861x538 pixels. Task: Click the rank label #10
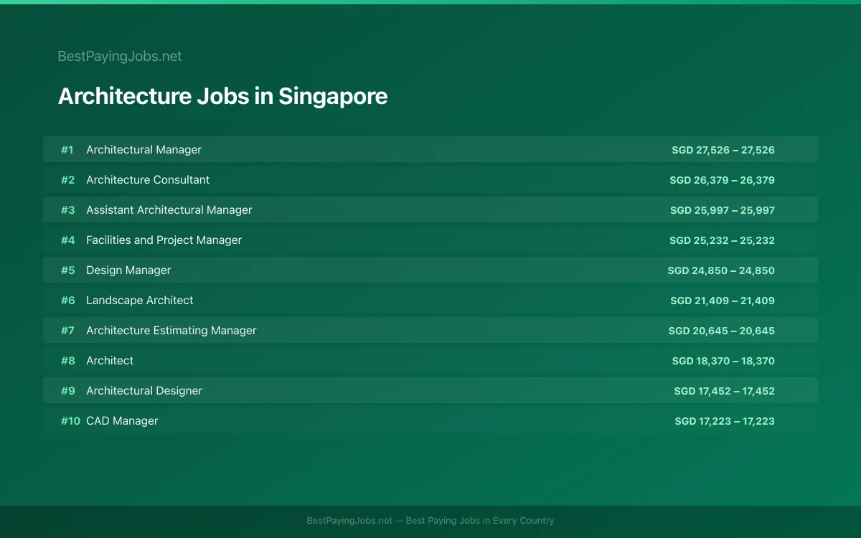[70, 420]
